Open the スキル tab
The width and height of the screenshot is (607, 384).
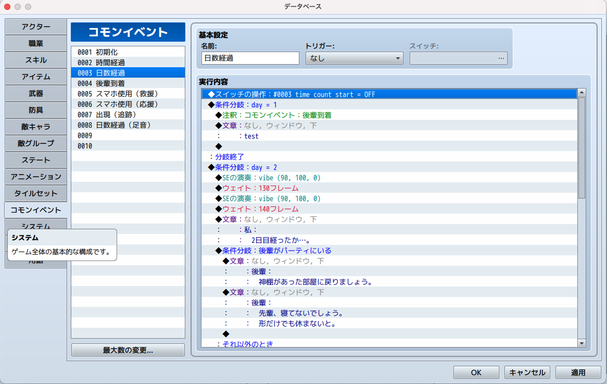(x=36, y=60)
